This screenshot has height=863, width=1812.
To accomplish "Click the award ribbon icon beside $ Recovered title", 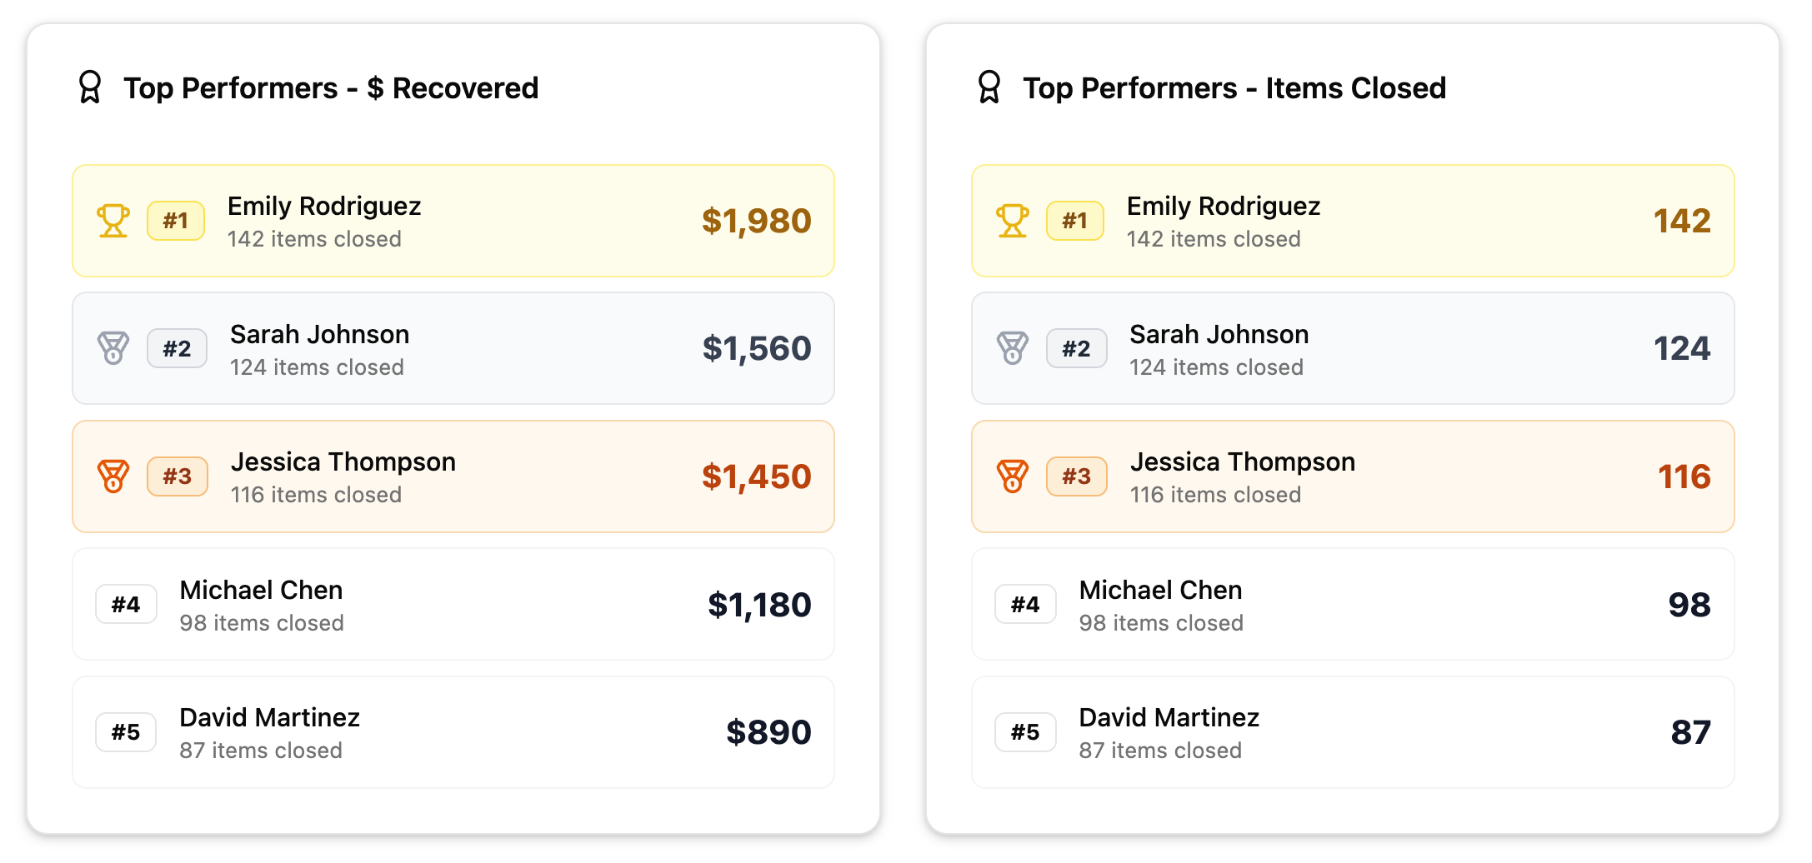I will [x=90, y=87].
